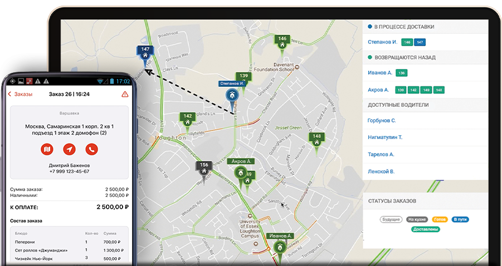
Task: Tap the Чизкейк Нью-Йорк order row
Action: pyautogui.click(x=69, y=259)
